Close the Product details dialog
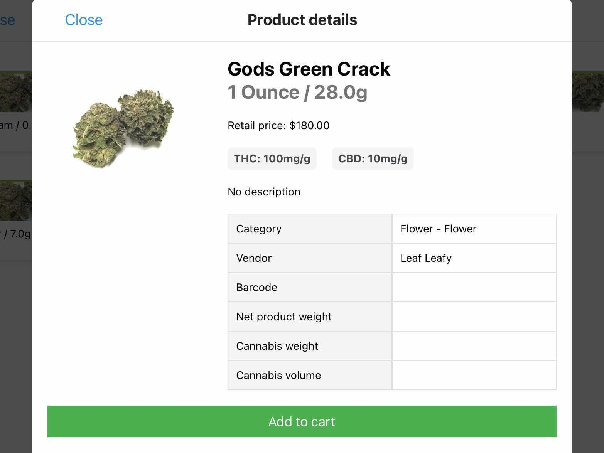 point(84,20)
